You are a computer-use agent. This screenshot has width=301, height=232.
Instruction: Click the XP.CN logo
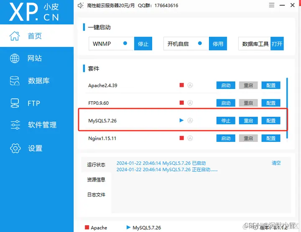click(34, 12)
